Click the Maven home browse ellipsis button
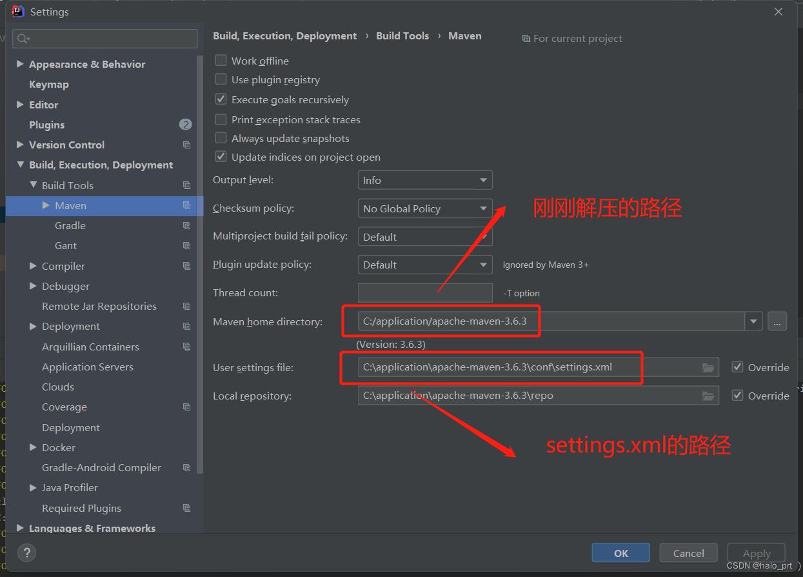Viewport: 803px width, 577px height. pyautogui.click(x=777, y=321)
